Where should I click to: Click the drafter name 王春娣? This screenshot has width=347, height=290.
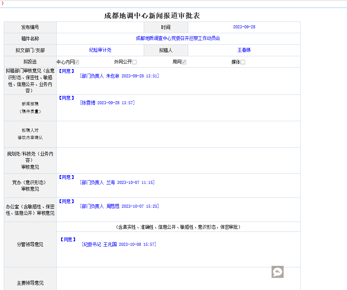244,50
